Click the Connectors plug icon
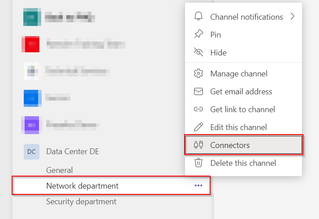 pyautogui.click(x=198, y=145)
